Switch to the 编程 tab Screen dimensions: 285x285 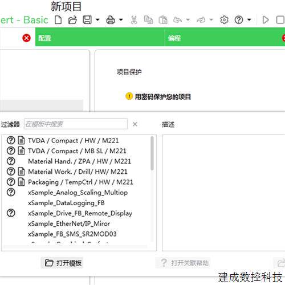[x=225, y=37]
